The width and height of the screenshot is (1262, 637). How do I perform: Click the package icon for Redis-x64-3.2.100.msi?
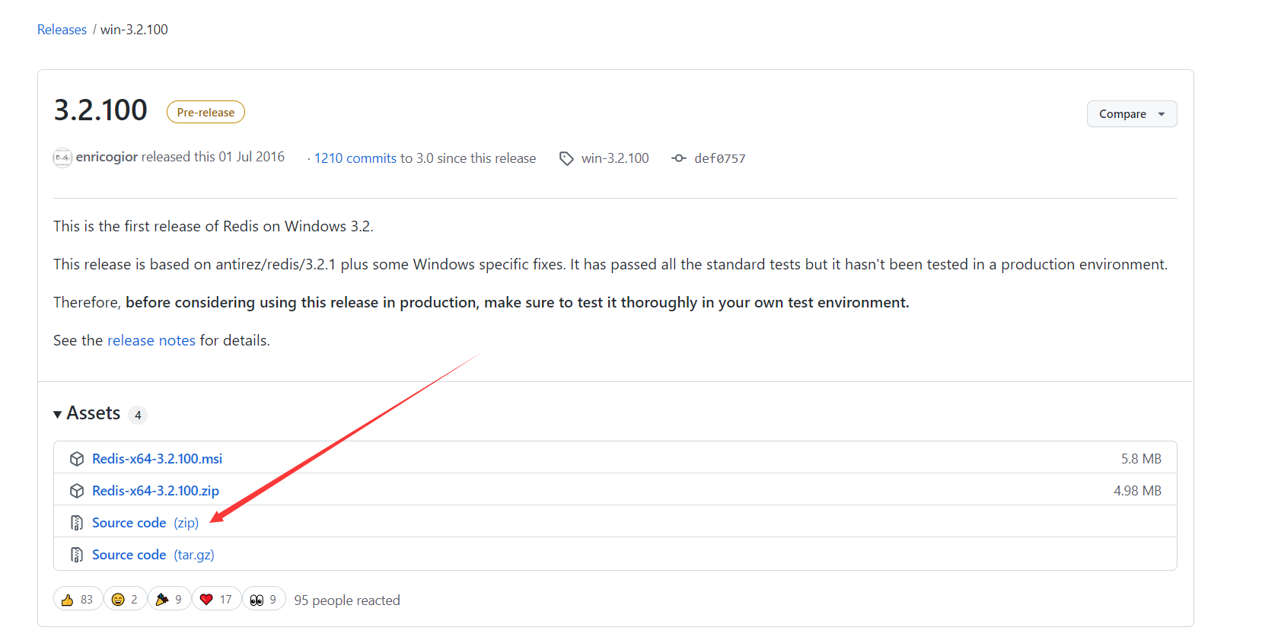(x=77, y=459)
